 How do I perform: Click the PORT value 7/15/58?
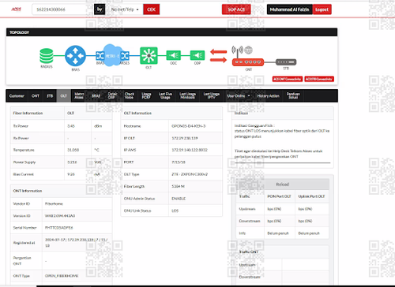click(179, 162)
